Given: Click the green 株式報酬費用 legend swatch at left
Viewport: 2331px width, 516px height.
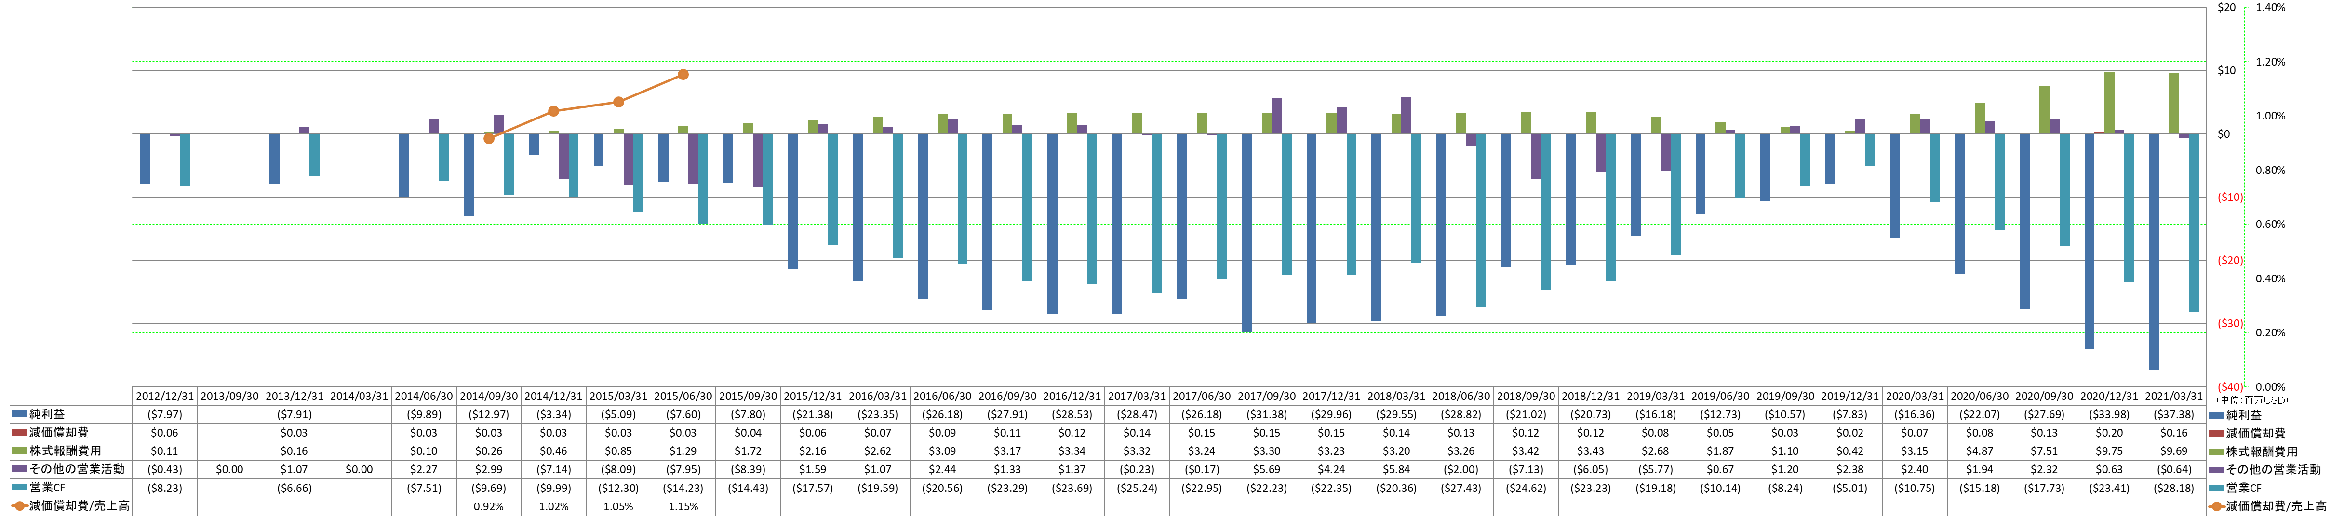Looking at the screenshot, I should 20,451.
